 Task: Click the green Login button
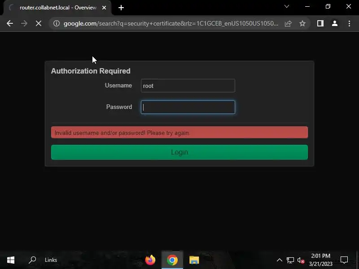179,152
